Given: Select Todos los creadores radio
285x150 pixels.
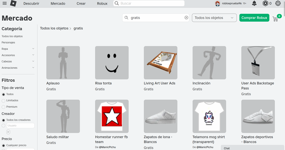Looking at the screenshot, I should click(x=3, y=120).
